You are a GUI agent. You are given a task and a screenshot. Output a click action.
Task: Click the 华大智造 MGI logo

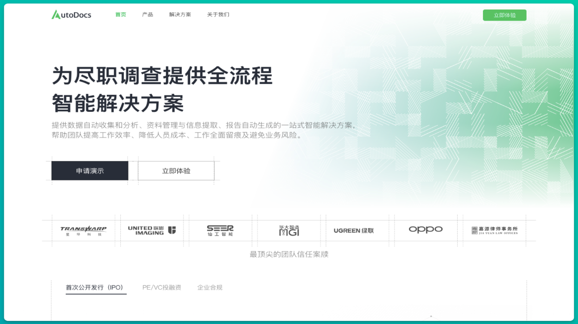289,230
